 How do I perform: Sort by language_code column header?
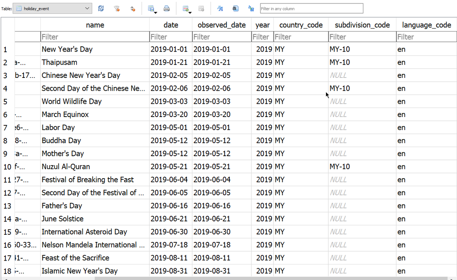pyautogui.click(x=427, y=25)
